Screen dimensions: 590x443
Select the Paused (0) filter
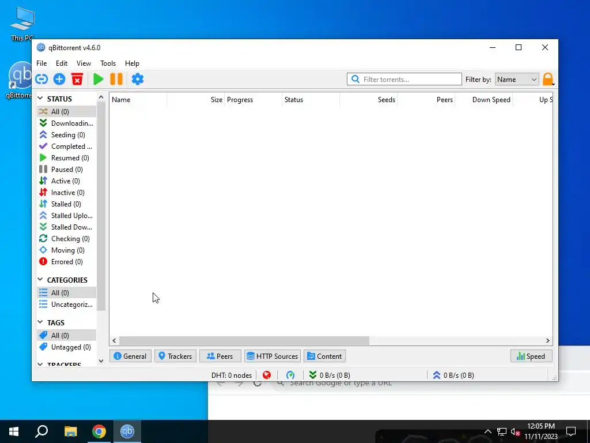tap(67, 170)
